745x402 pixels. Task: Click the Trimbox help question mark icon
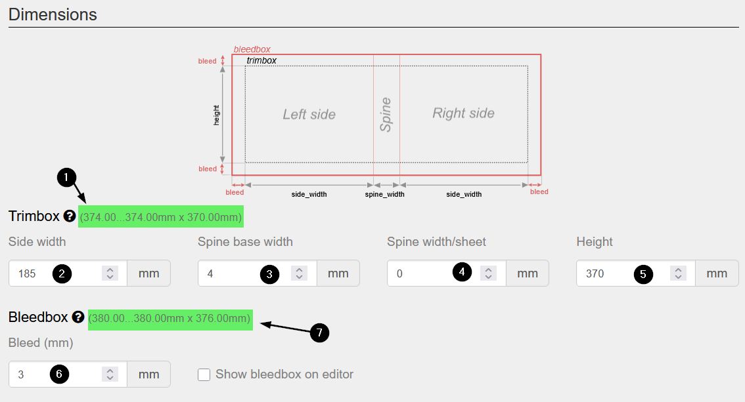tap(70, 216)
